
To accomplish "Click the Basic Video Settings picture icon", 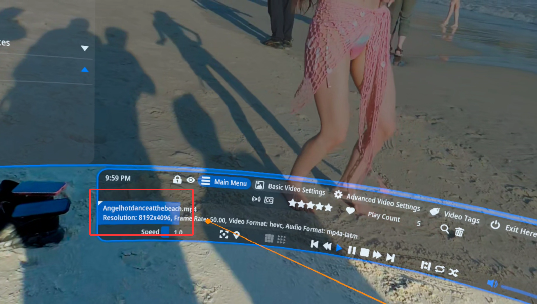I will click(x=260, y=185).
